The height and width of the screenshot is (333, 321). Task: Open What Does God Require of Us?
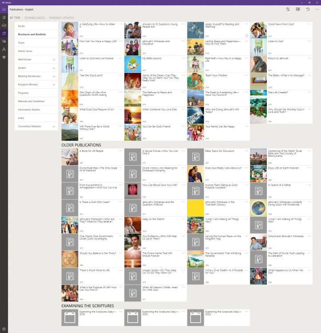[x=92, y=115]
